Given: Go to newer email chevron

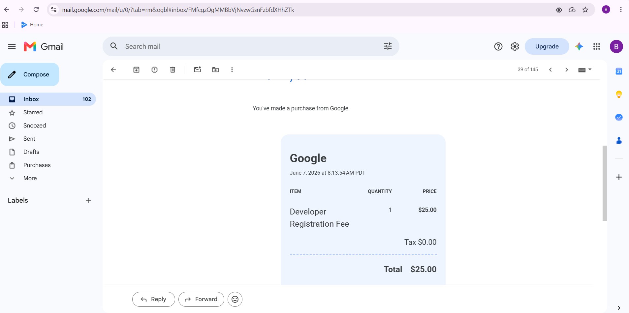Looking at the screenshot, I should [550, 70].
